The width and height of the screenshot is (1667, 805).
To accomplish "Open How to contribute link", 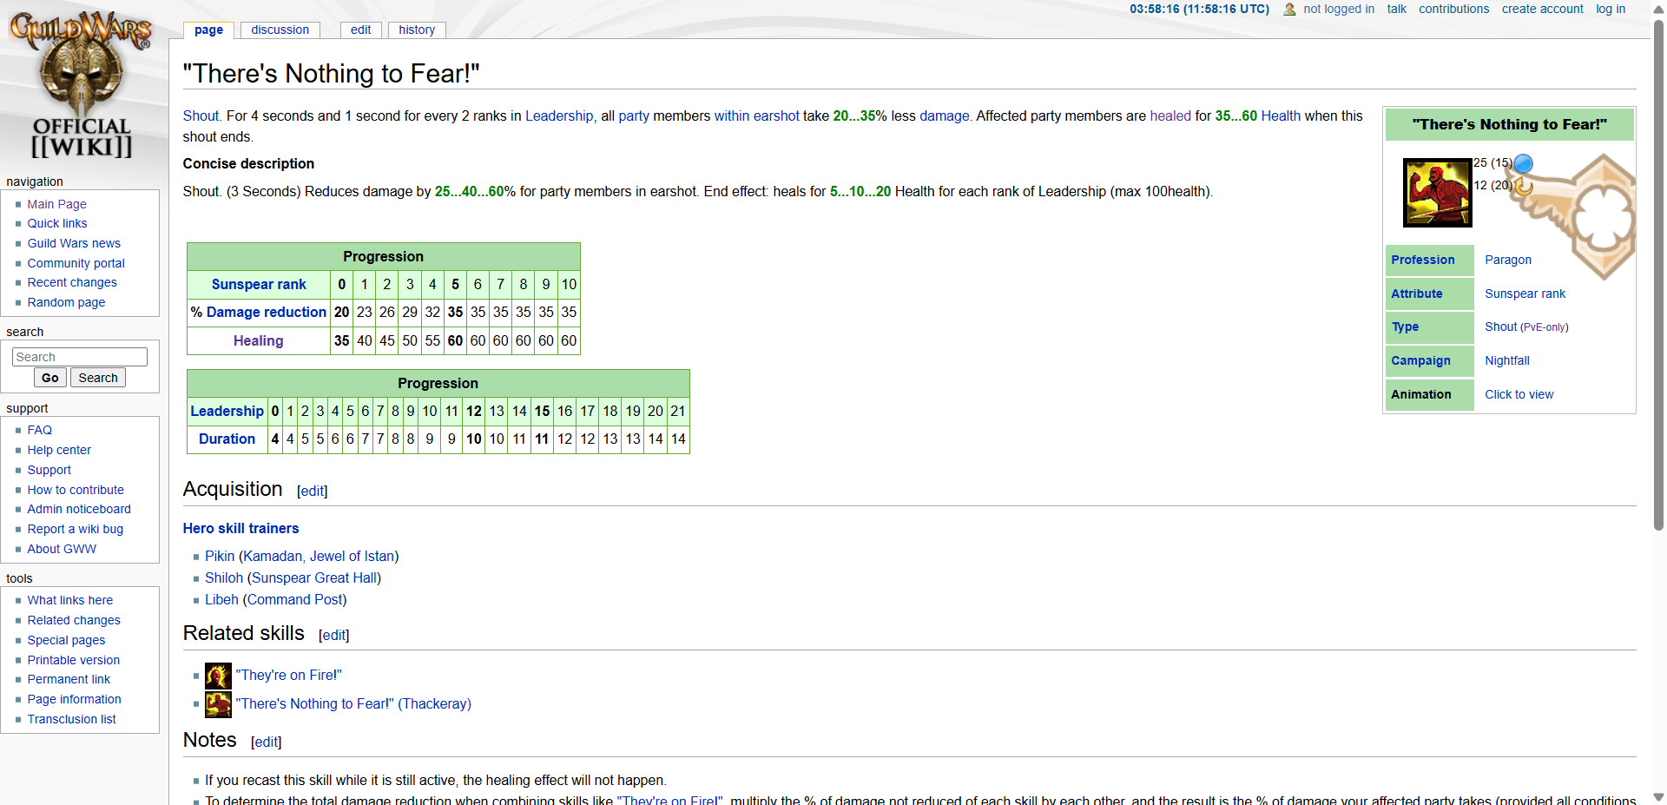I will [76, 490].
